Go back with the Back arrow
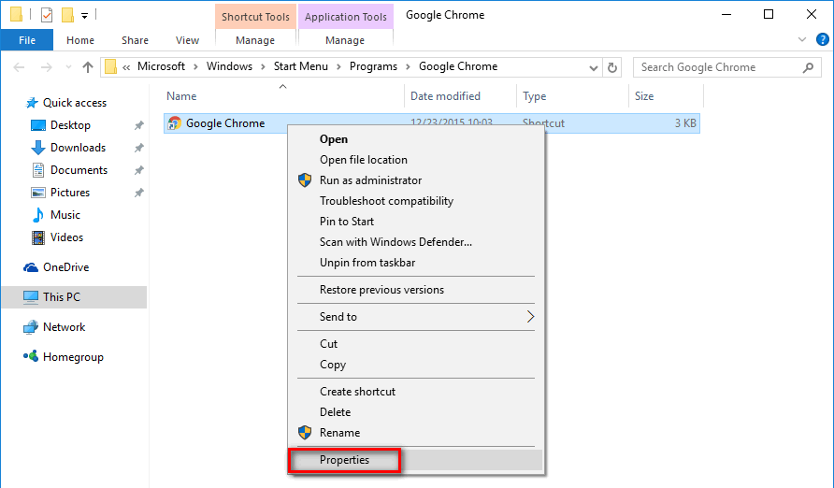Viewport: 834px width, 488px height. pos(19,67)
